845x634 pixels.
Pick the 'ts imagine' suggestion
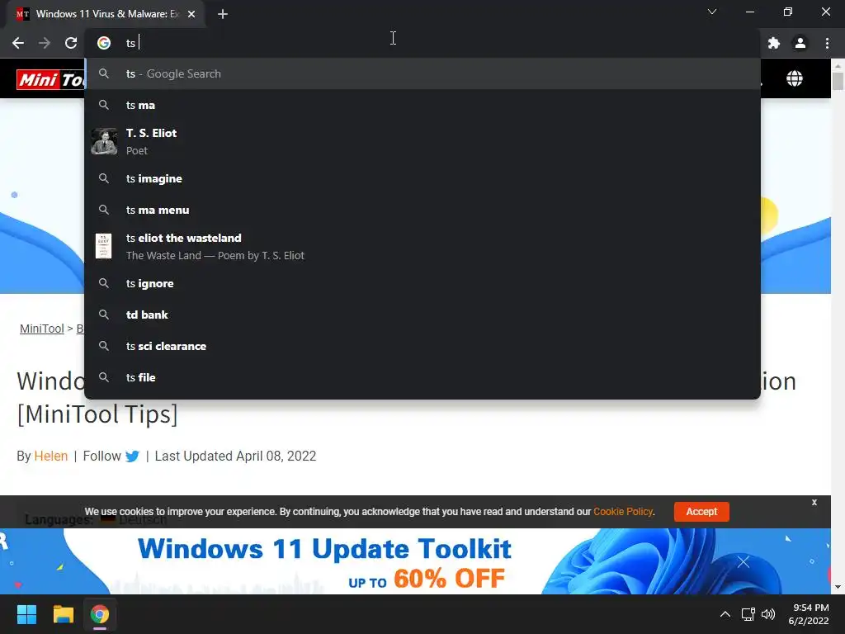pyautogui.click(x=422, y=178)
